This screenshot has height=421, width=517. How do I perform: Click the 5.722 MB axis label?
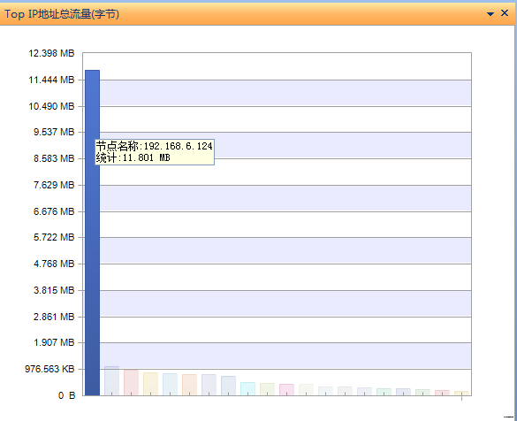[54, 237]
